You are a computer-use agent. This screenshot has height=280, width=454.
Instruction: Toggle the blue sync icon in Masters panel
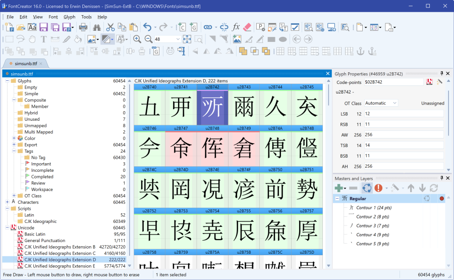point(367,188)
